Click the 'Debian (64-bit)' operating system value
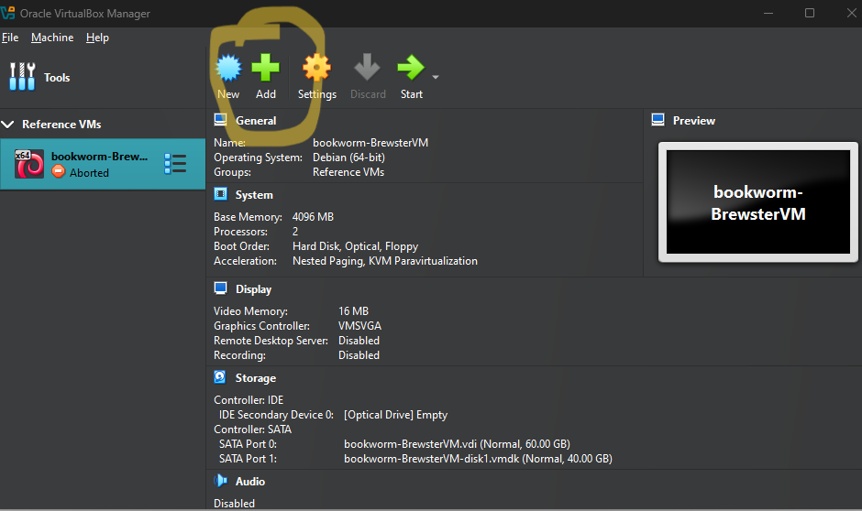 [x=348, y=158]
